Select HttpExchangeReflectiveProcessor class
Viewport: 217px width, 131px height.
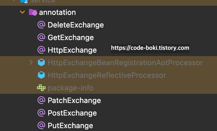click(107, 75)
